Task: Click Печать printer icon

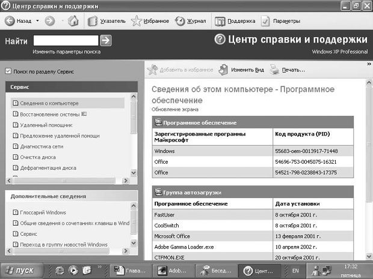Action: [274, 70]
